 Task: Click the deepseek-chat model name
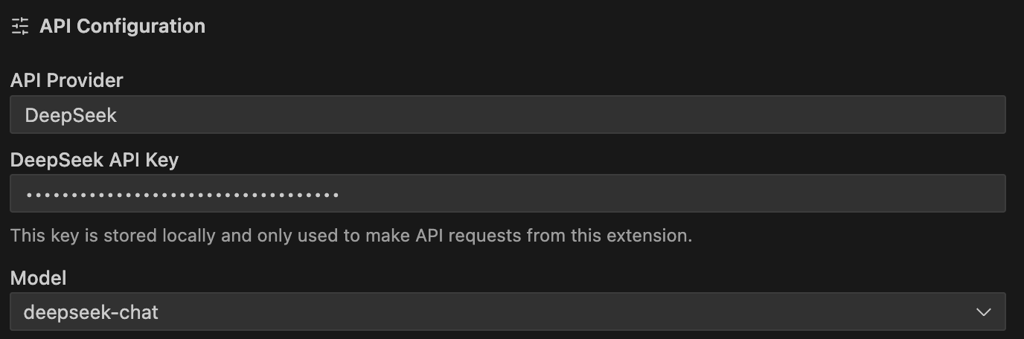pyautogui.click(x=91, y=312)
